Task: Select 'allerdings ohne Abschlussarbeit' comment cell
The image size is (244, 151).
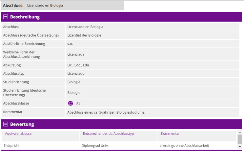Action: [x=184, y=146]
